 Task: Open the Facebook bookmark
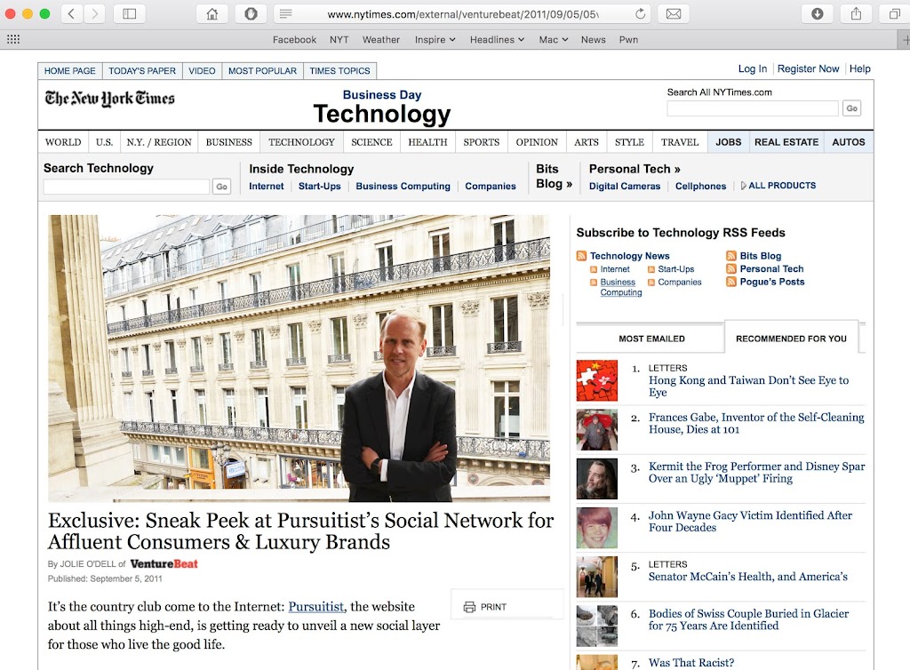(x=294, y=39)
